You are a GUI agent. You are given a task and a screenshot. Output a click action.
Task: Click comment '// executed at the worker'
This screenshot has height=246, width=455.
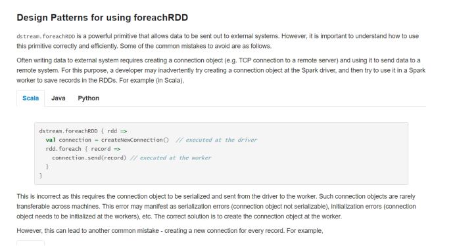[171, 157]
